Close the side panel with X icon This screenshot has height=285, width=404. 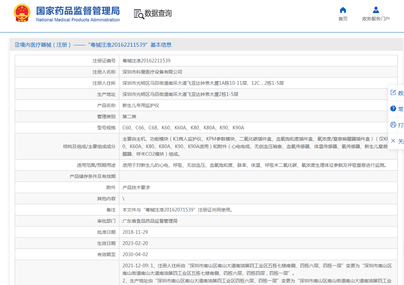393,141
